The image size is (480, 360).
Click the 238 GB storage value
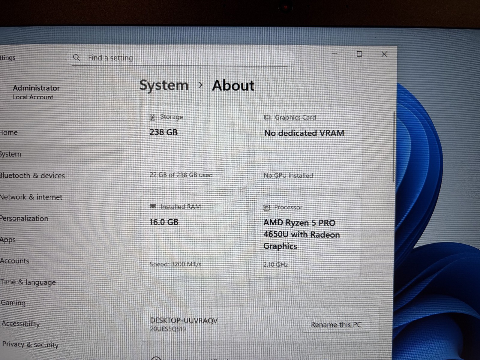pos(163,132)
